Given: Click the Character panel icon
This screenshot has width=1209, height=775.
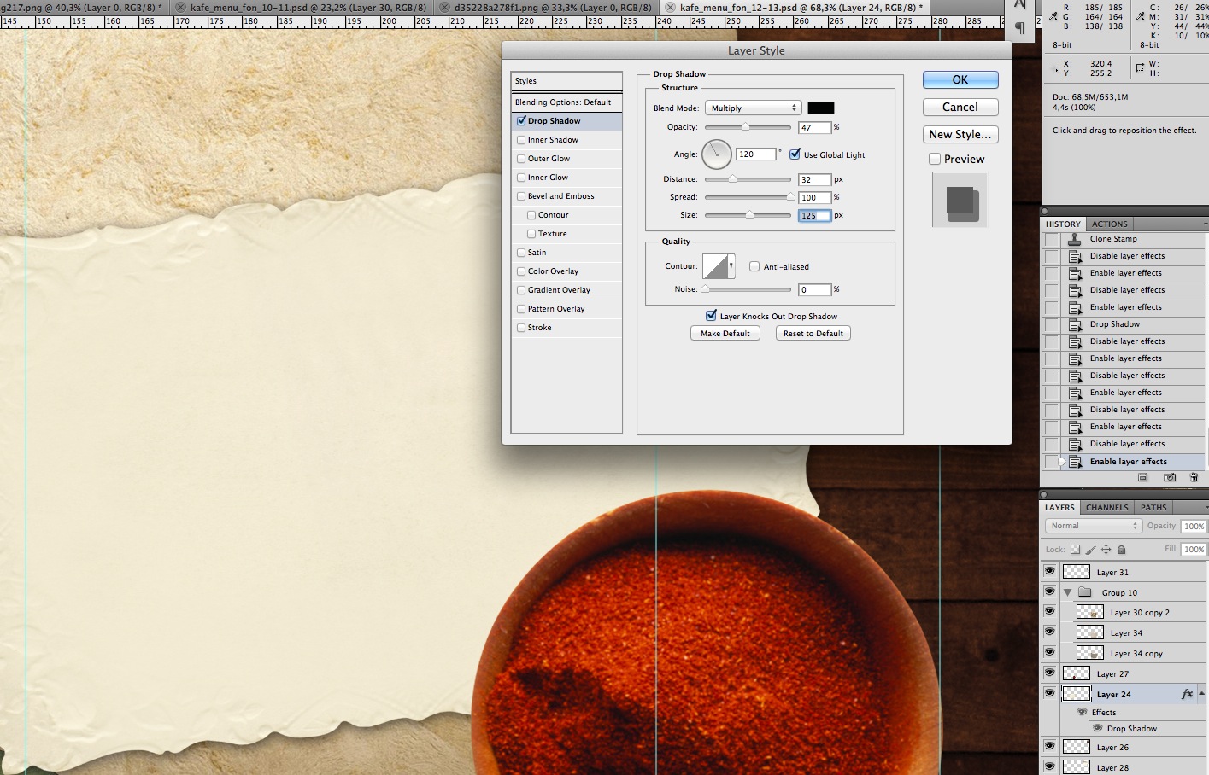Looking at the screenshot, I should click(1019, 4).
